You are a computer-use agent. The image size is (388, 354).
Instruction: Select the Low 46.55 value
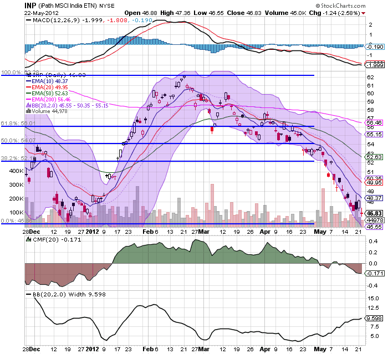point(208,13)
